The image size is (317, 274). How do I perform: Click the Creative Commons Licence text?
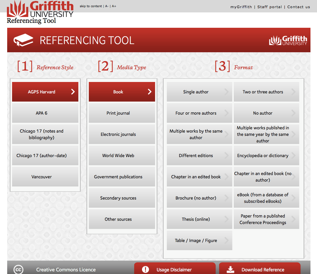tap(66, 270)
